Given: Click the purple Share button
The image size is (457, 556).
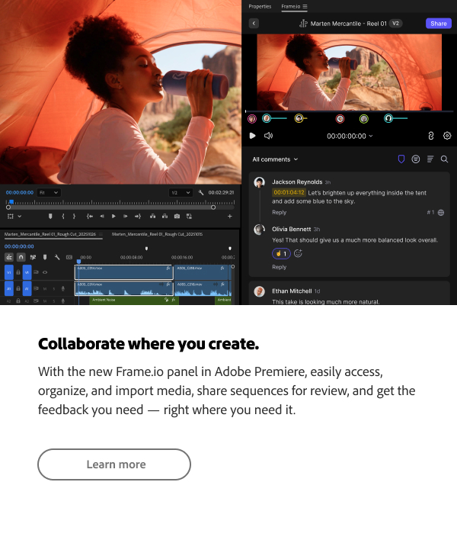Looking at the screenshot, I should point(438,24).
